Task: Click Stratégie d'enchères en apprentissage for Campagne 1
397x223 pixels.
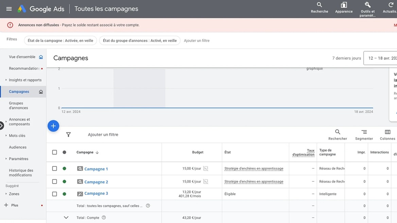Action: coord(254,168)
